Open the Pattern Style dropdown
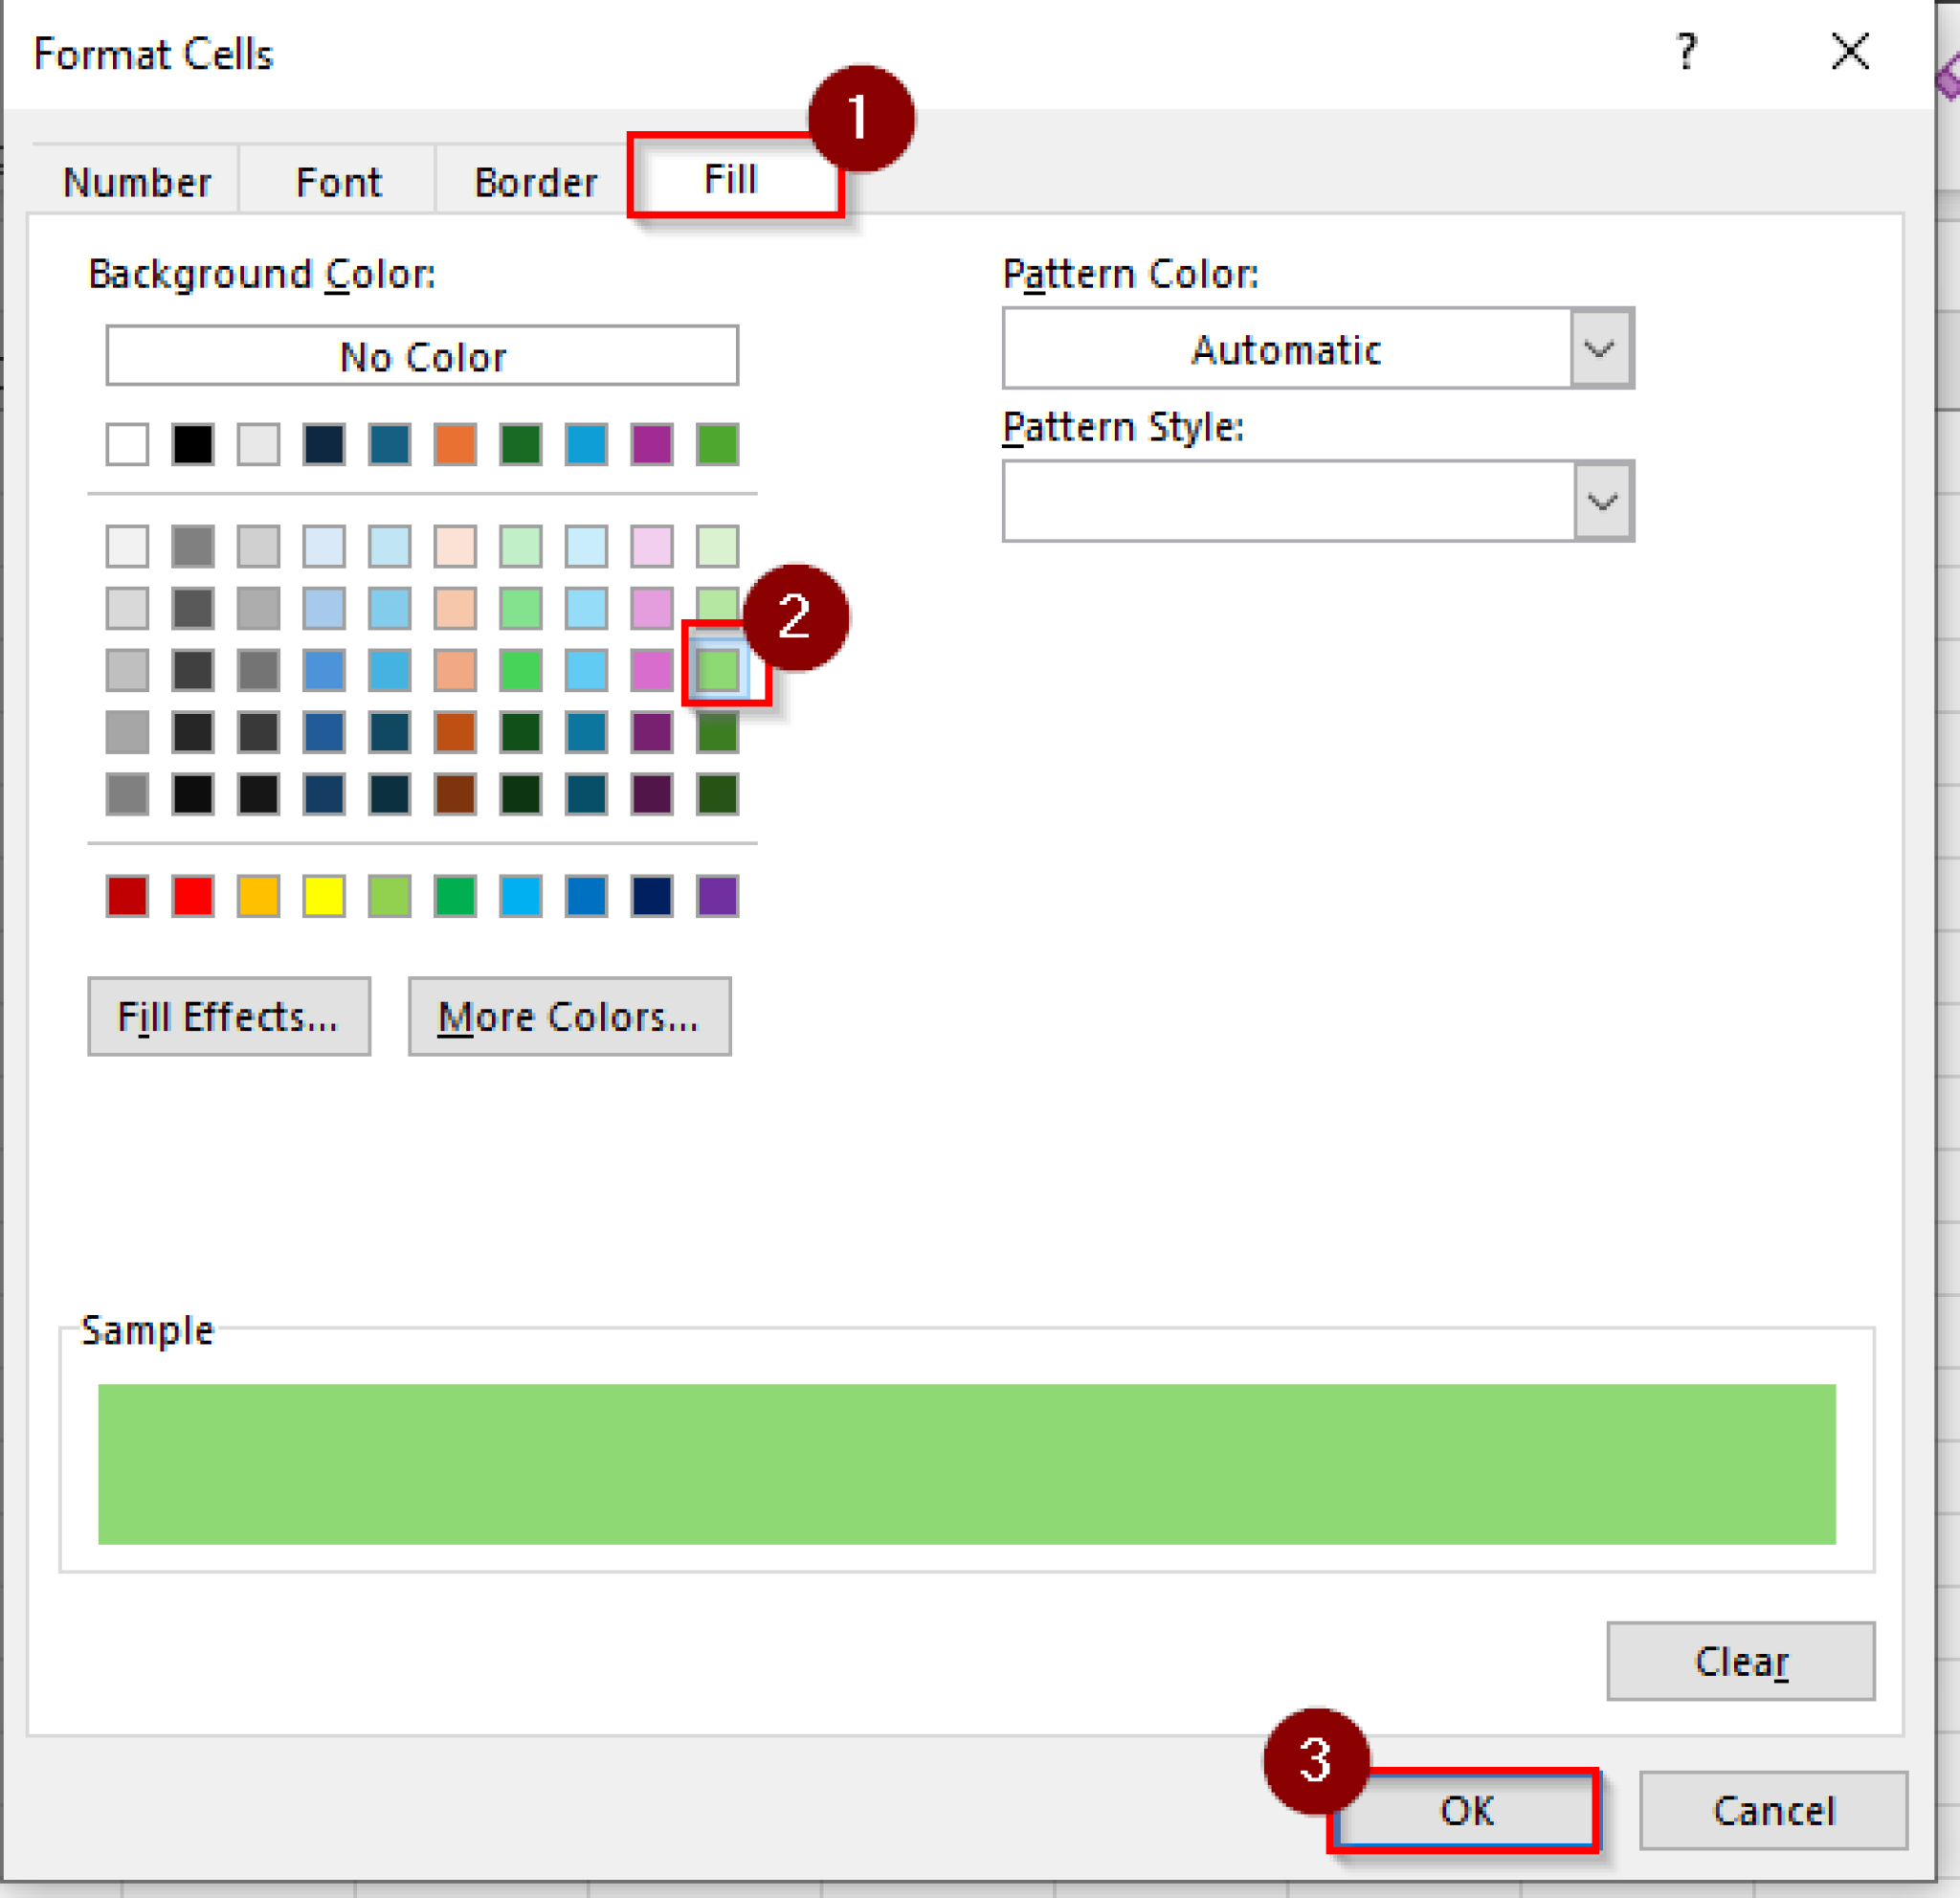The width and height of the screenshot is (1960, 1898). (x=1602, y=500)
